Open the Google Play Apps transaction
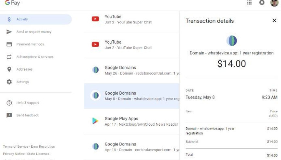The height and width of the screenshot is (160, 281). (x=131, y=121)
